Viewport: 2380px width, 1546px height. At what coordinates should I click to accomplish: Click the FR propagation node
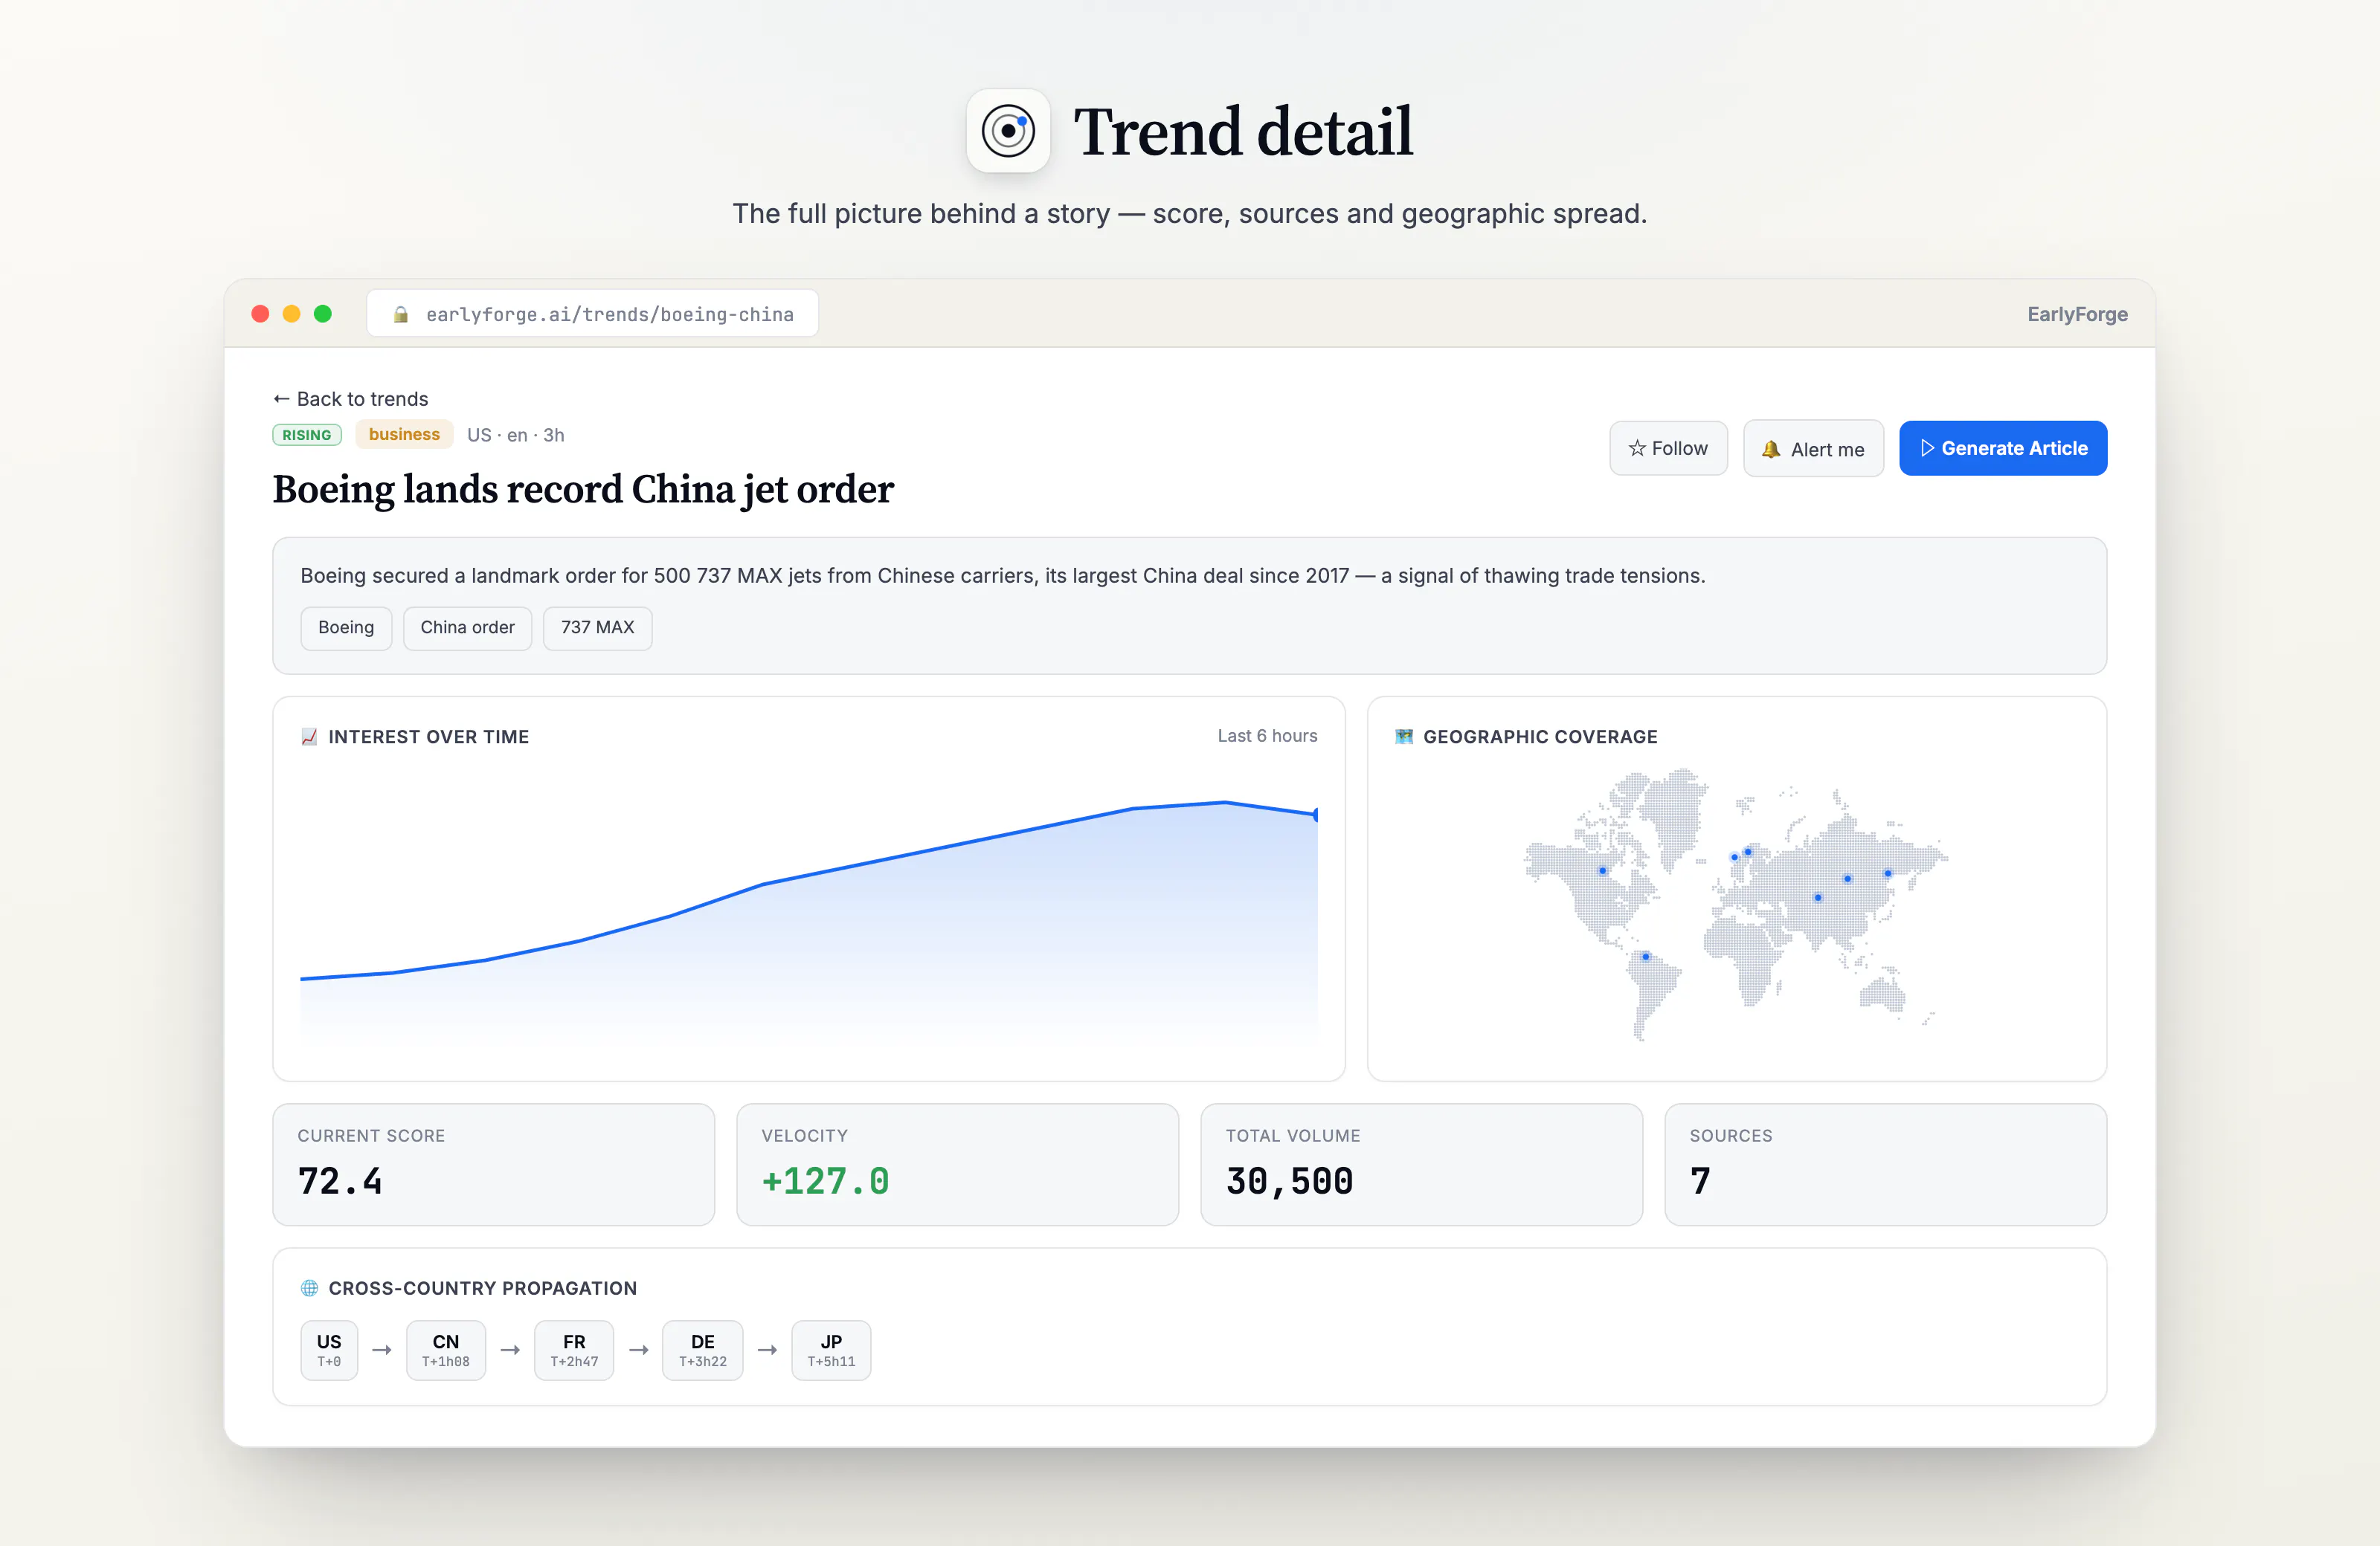tap(574, 1350)
